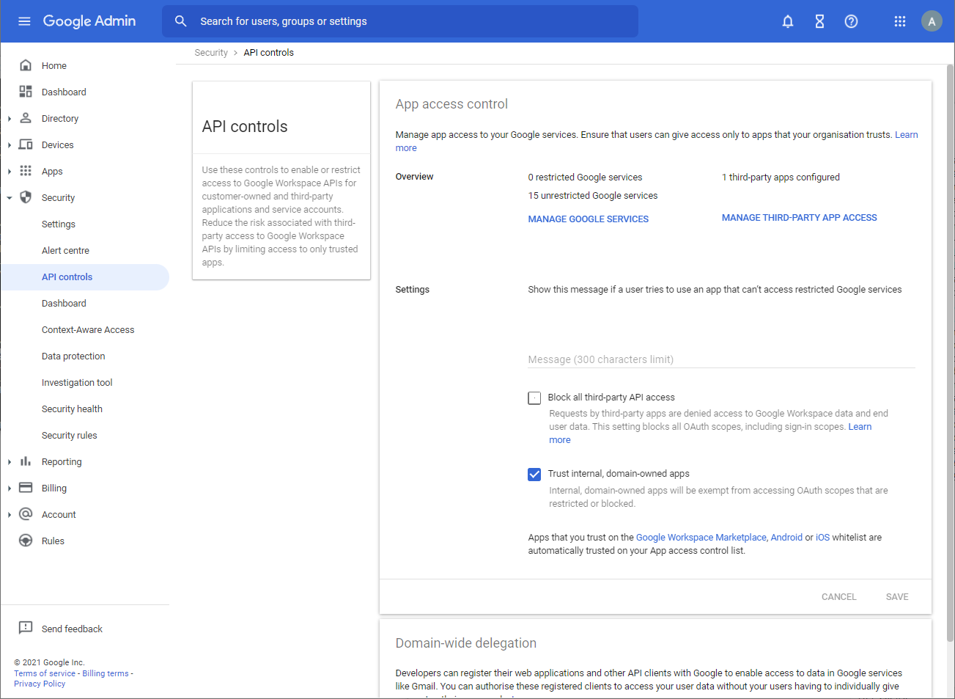Open the Google apps grid launcher
Screen dimensions: 955x699
[x=900, y=21]
